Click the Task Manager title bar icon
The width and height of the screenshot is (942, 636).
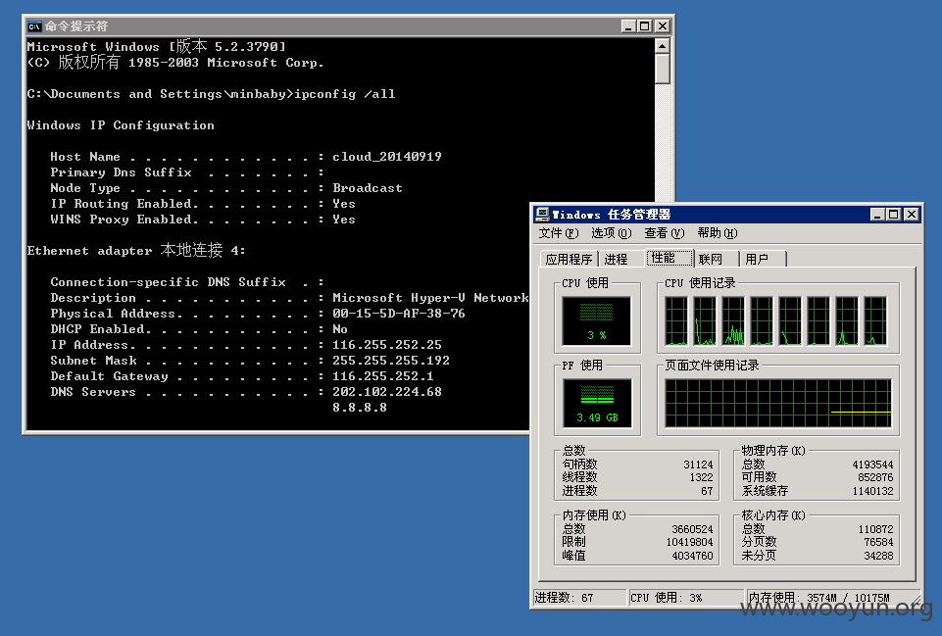click(542, 215)
